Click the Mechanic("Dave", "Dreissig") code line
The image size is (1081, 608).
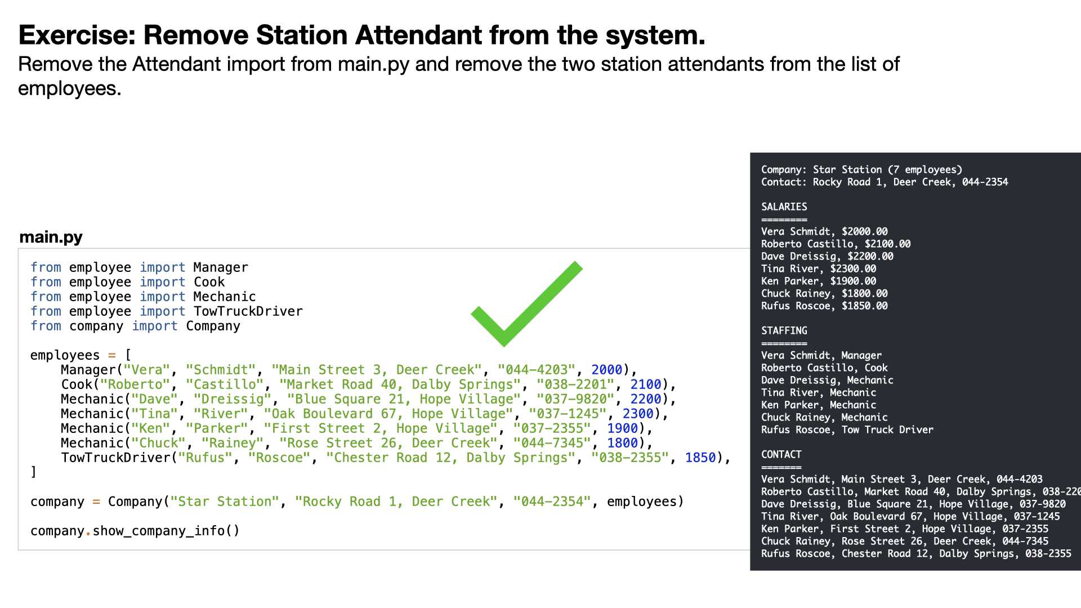(368, 399)
